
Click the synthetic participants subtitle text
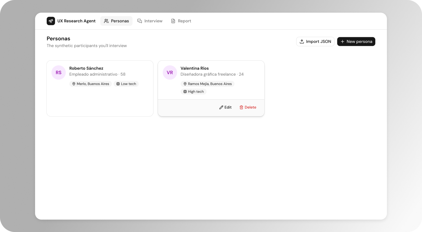tap(87, 46)
